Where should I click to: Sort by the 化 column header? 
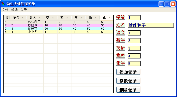pos(106,18)
